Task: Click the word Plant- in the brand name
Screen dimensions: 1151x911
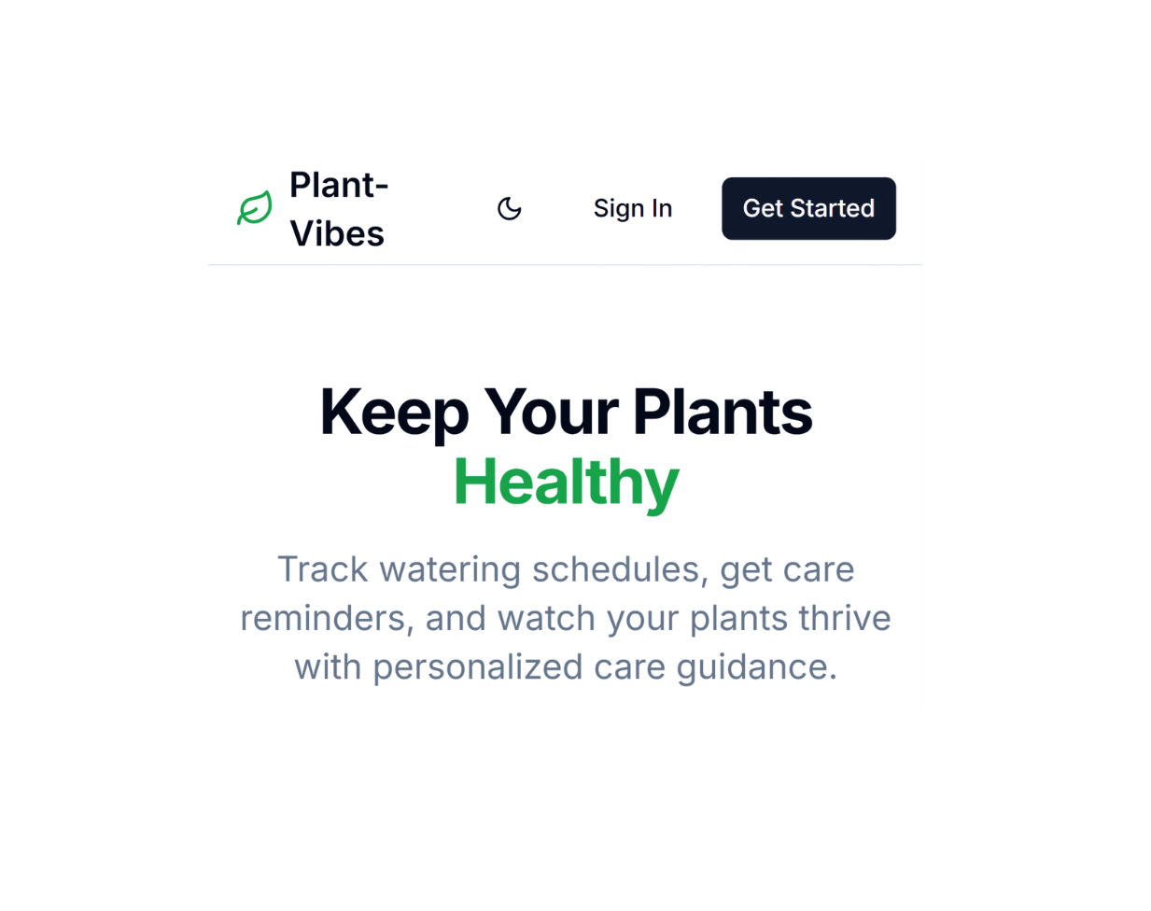Action: 338,185
